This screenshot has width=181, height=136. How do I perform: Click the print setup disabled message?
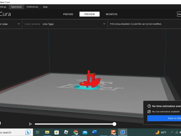136,24
